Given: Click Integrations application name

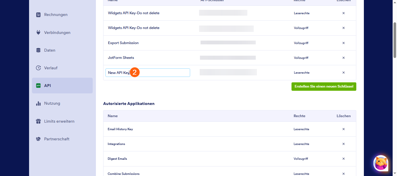Looking at the screenshot, I should [x=116, y=144].
